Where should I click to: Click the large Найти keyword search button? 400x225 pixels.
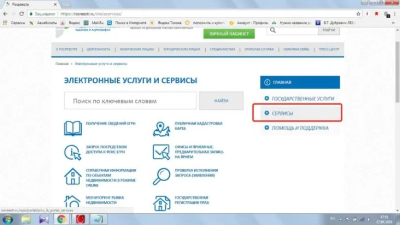coord(221,101)
